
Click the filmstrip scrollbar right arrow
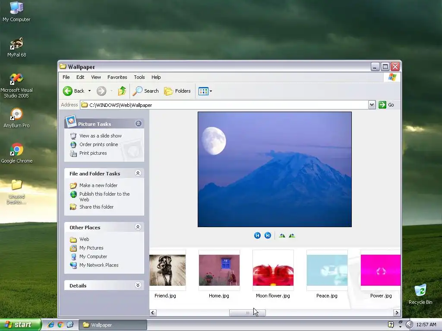tap(397, 313)
